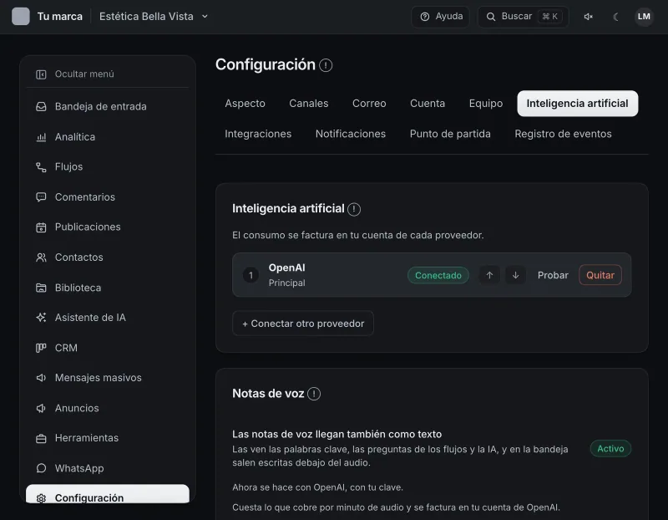Open the Analítica section
The width and height of the screenshot is (668, 520).
coord(108,137)
